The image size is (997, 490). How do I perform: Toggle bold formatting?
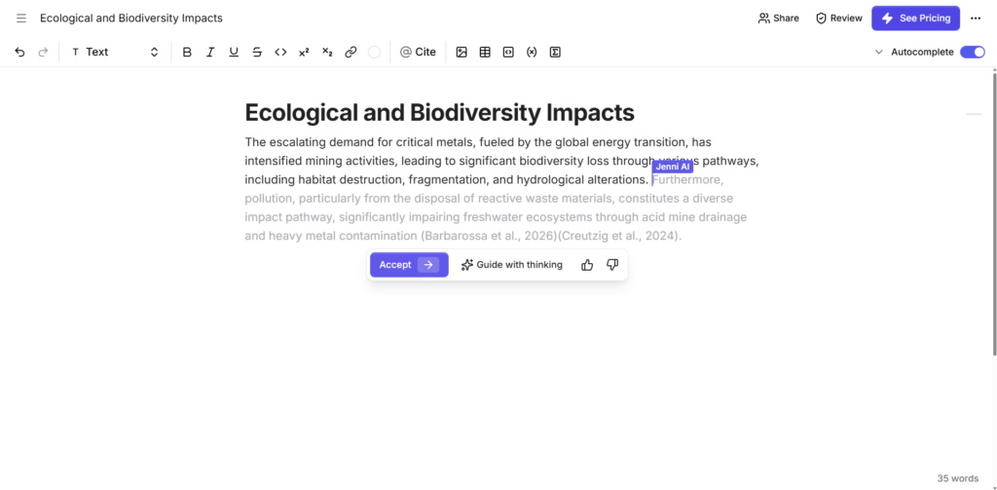tap(187, 53)
